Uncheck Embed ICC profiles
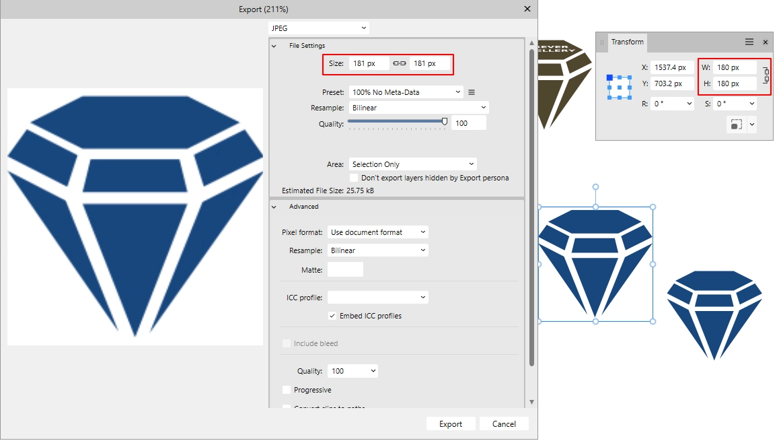 332,316
